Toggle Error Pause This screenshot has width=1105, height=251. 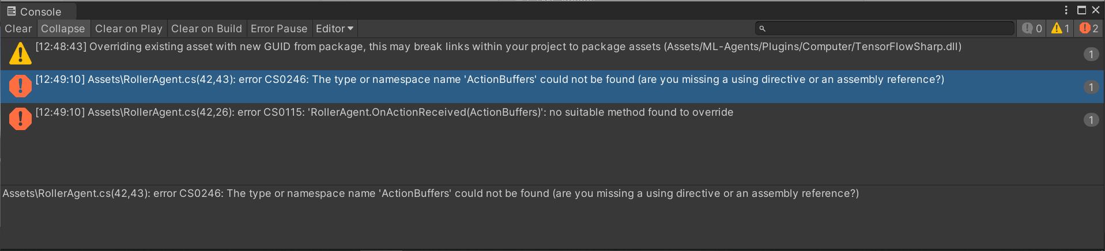click(279, 28)
